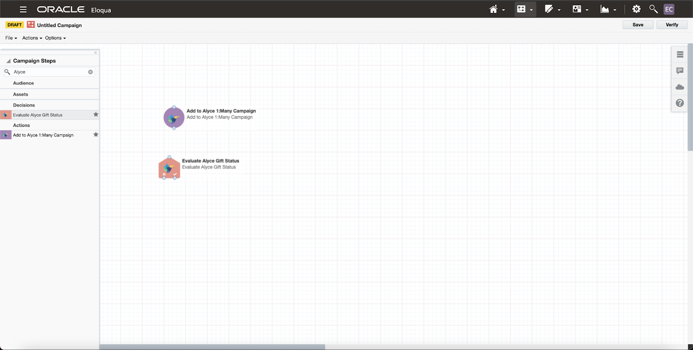Expand the Assets dropdown arrow
Image resolution: width=693 pixels, height=350 pixels.
coord(559,10)
